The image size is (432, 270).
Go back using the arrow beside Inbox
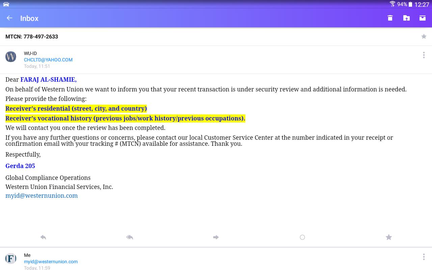coord(9,18)
